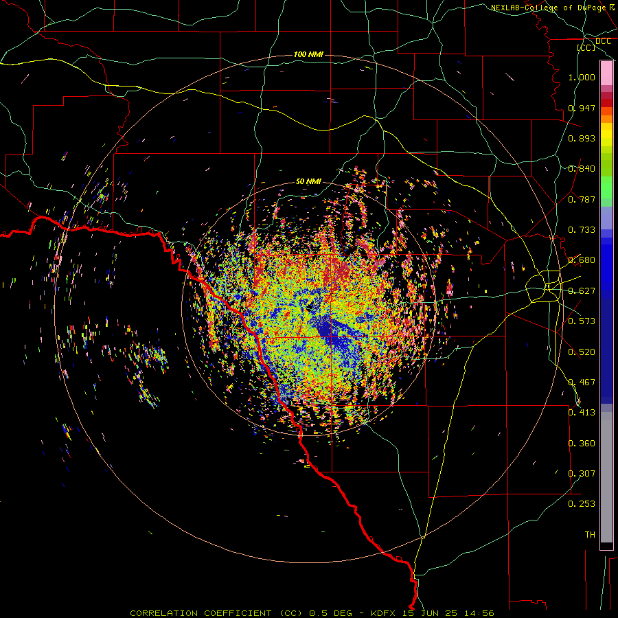Click the 'DCC' label above the color scale

[x=603, y=41]
